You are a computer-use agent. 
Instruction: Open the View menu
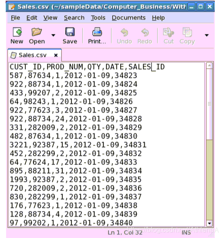[x=50, y=18]
